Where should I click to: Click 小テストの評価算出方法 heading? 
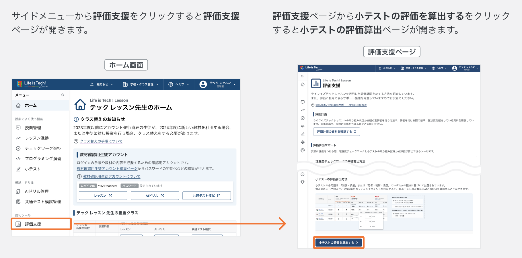[x=331, y=179]
